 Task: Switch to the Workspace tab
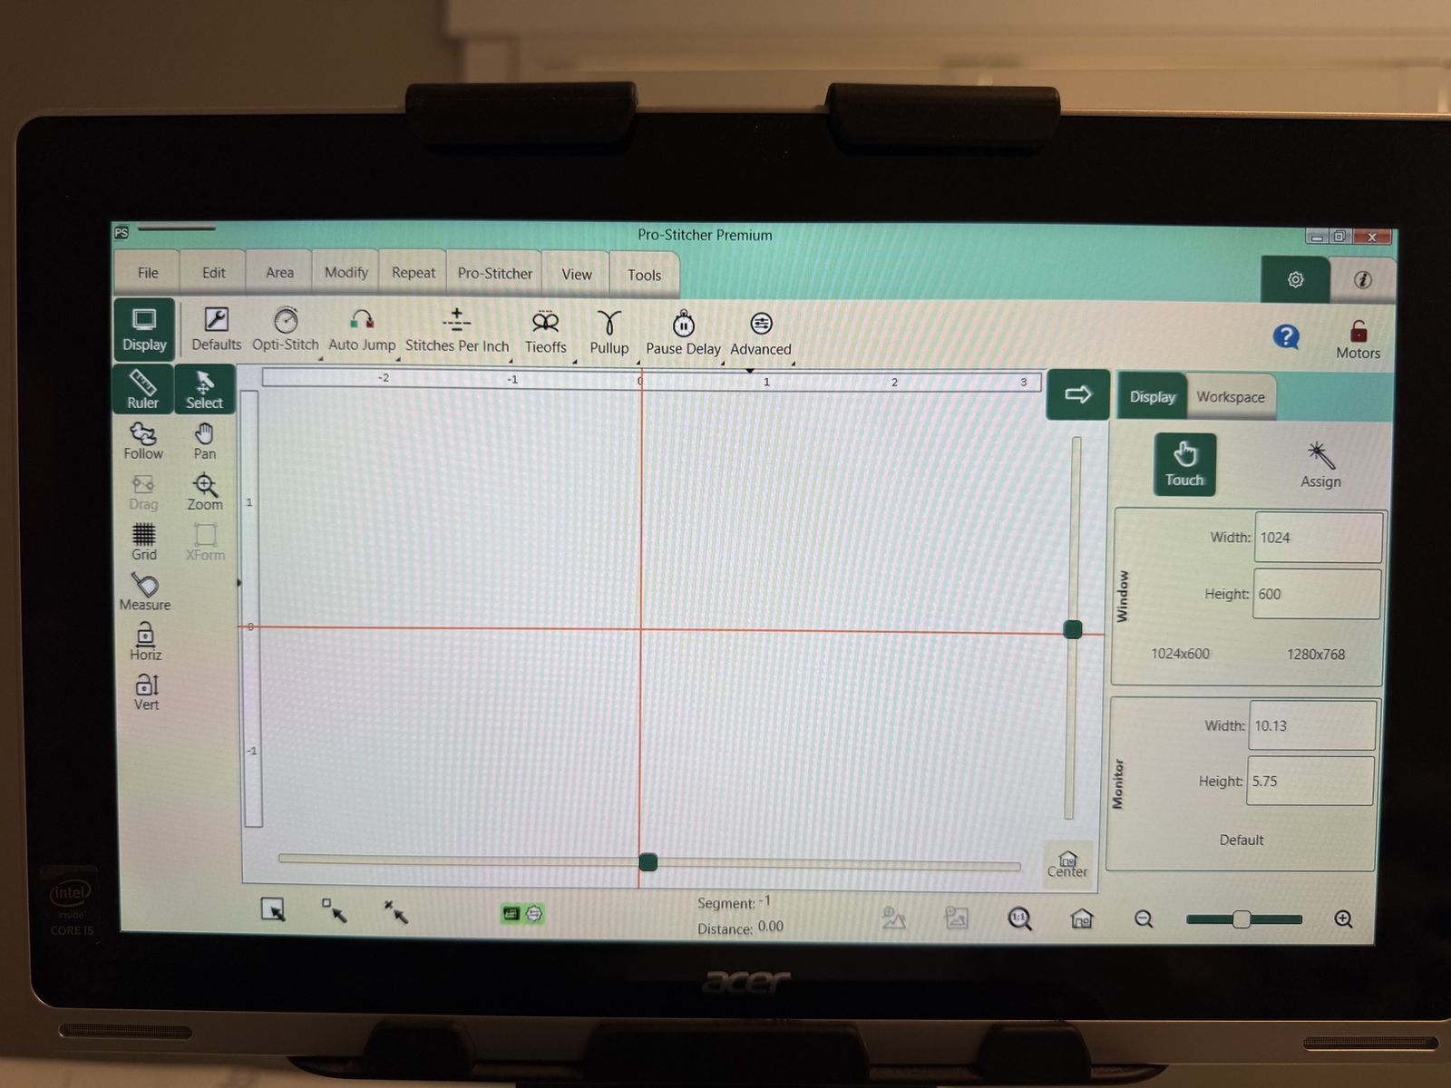click(1230, 397)
